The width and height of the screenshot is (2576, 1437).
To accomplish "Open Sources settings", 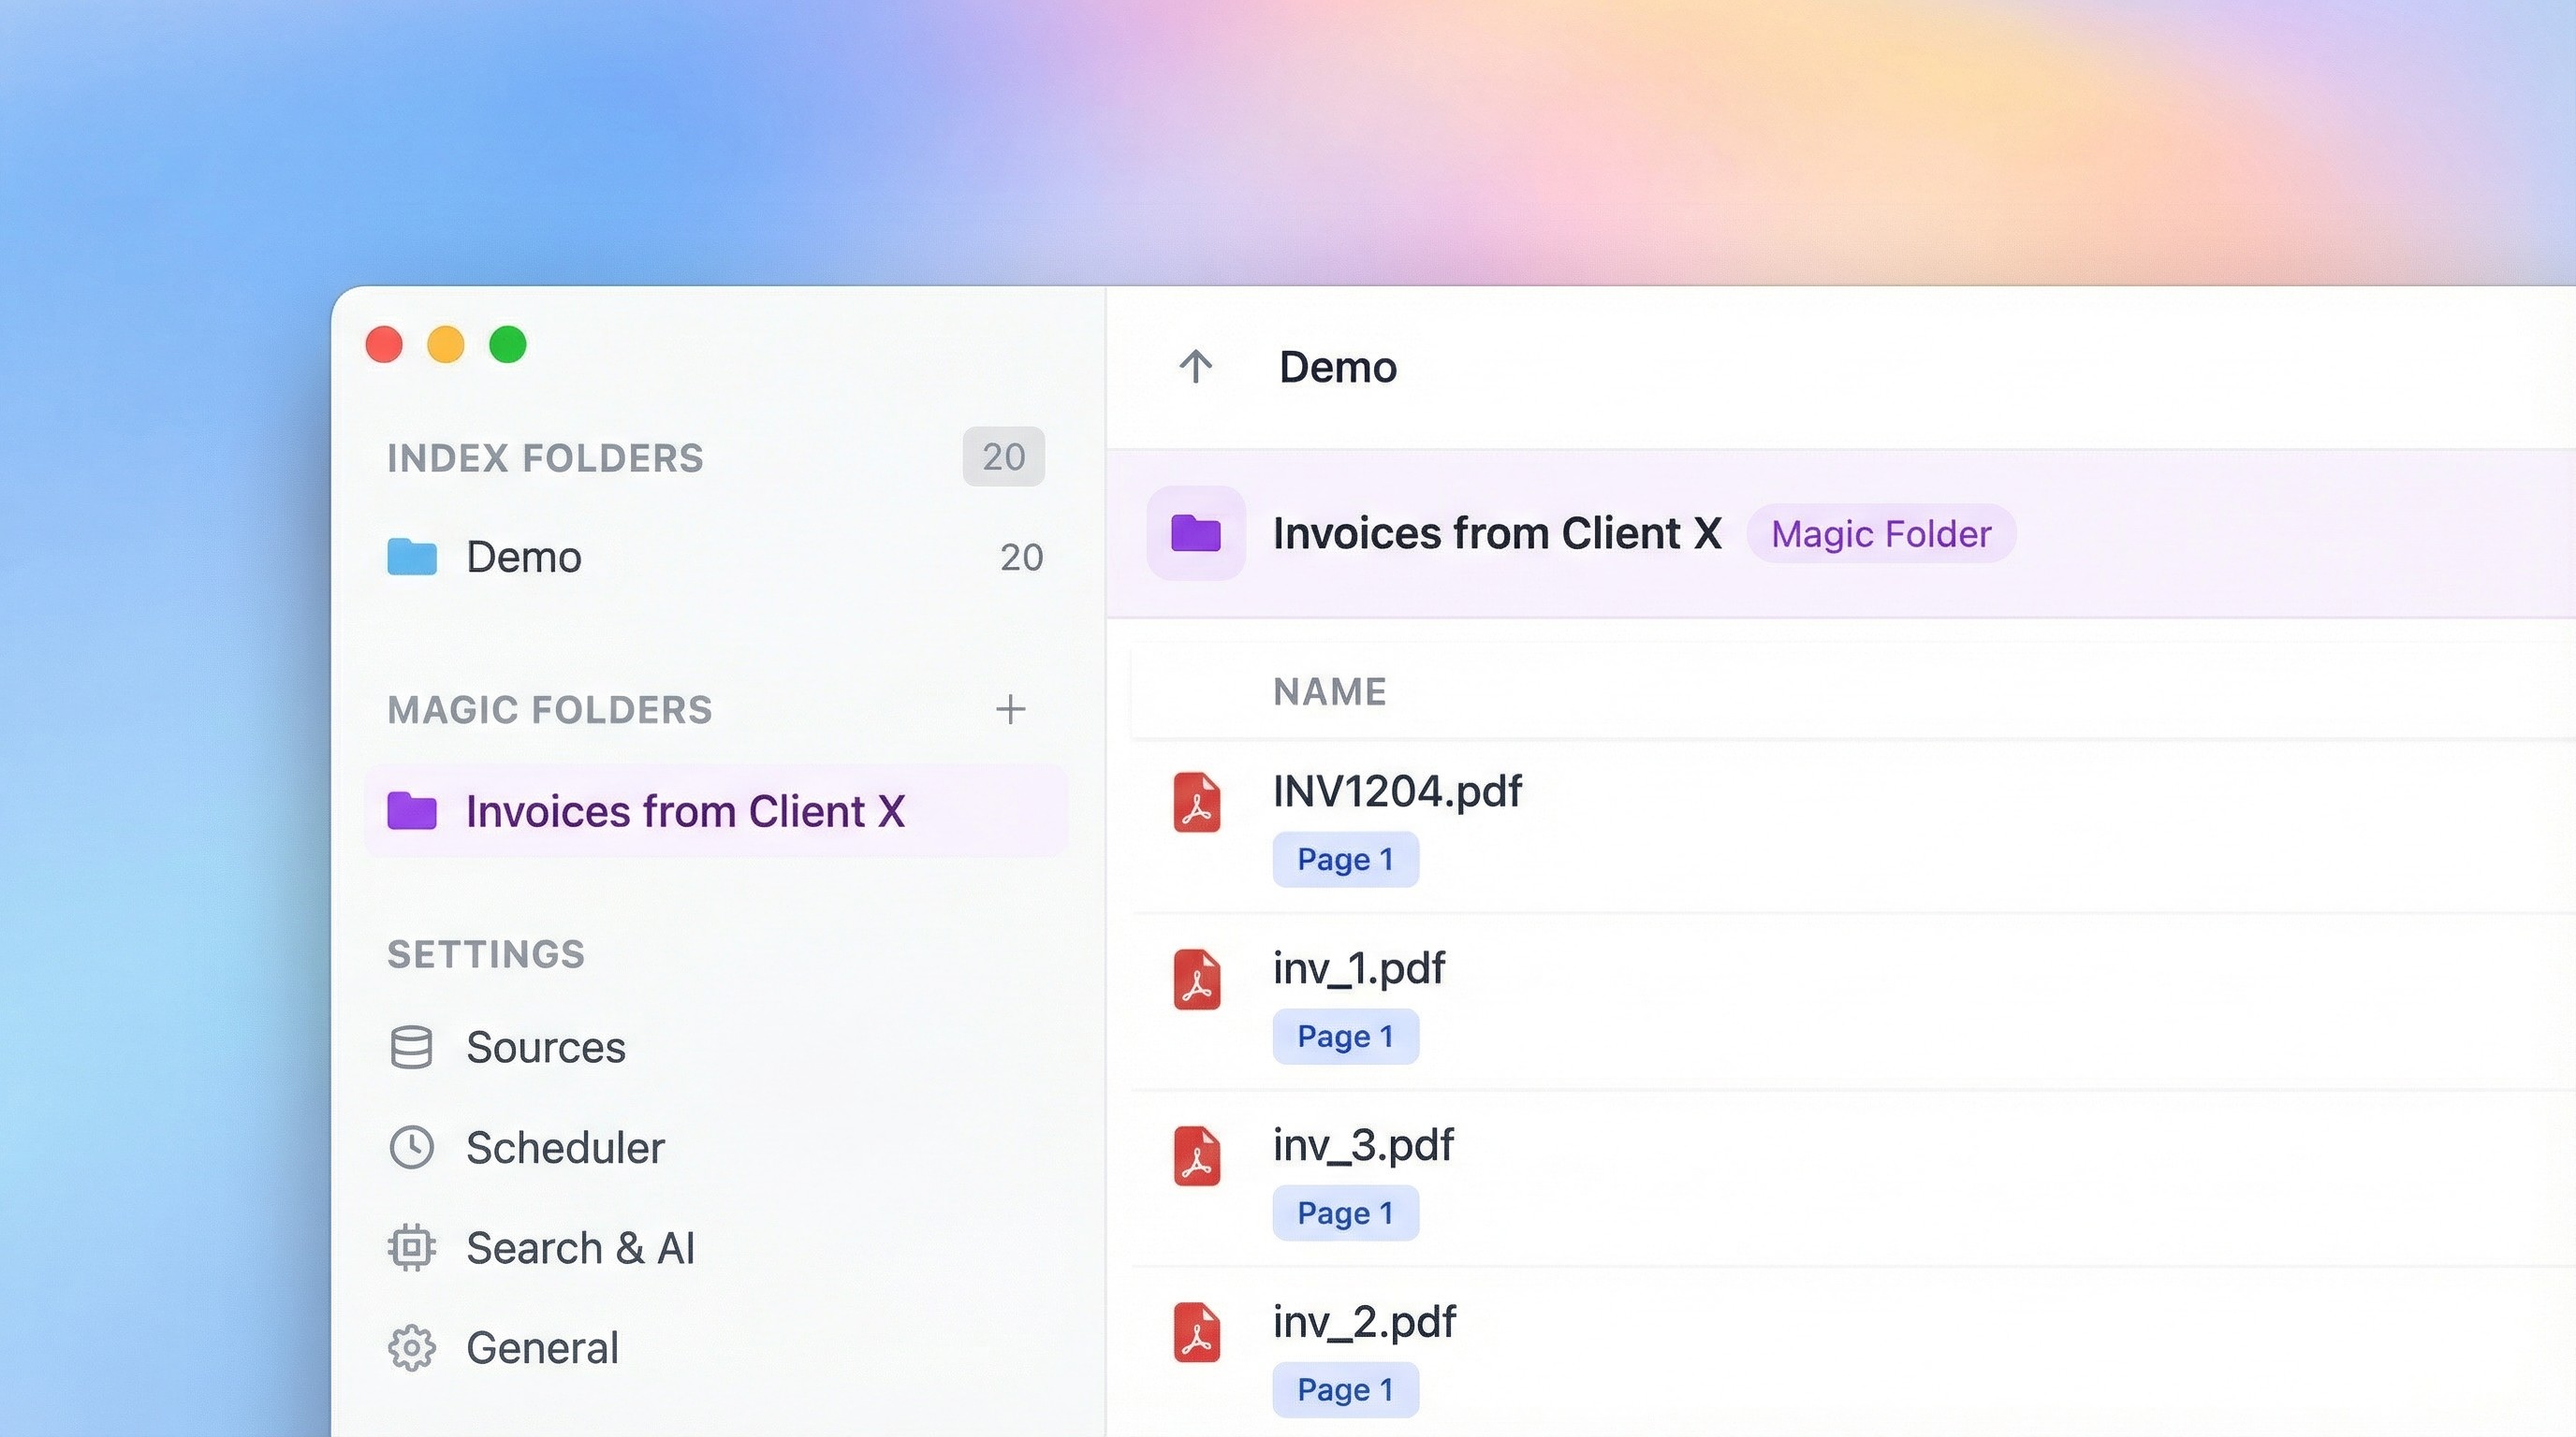I will tap(545, 1047).
